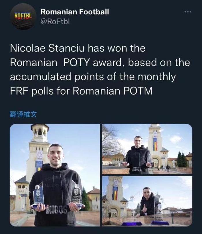The image size is (202, 234).
Task: Open the three-dot more options menu
Action: (x=188, y=12)
